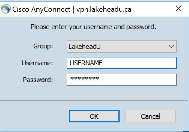Viewport: 189px width, 132px height.
Task: Click the Username label
Action: point(37,63)
